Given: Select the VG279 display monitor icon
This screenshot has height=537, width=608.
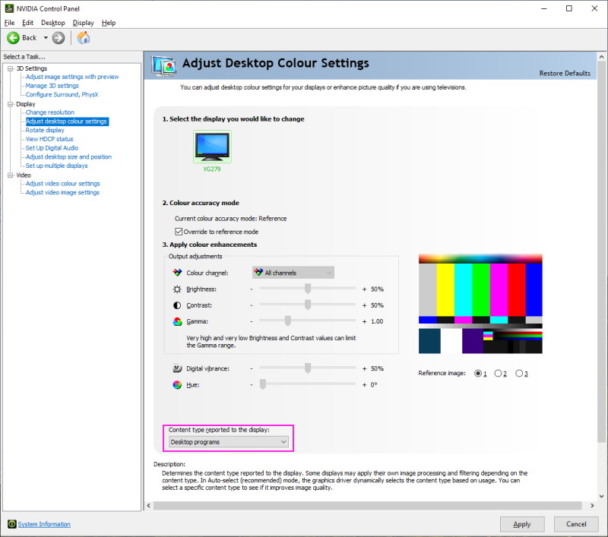Looking at the screenshot, I should coord(212,147).
